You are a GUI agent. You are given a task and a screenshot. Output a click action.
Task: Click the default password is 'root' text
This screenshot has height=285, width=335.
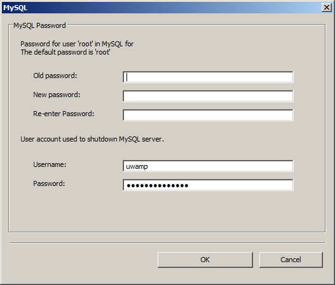[x=65, y=52]
